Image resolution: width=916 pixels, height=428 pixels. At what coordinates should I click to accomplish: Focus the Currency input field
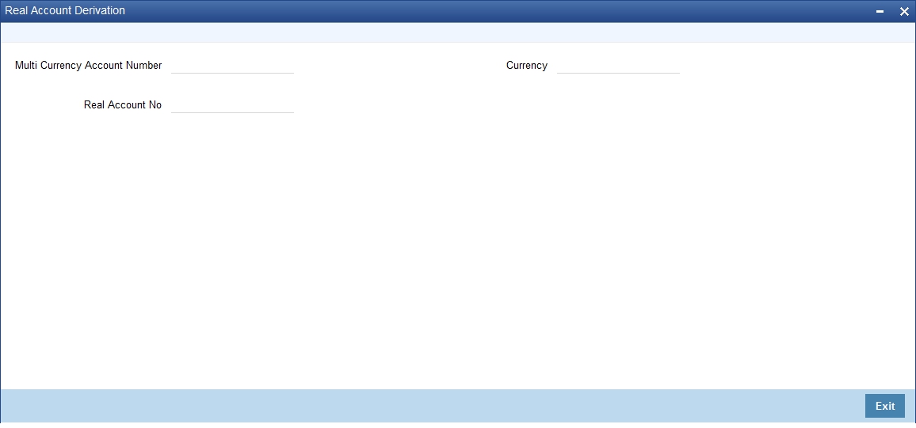pos(619,66)
